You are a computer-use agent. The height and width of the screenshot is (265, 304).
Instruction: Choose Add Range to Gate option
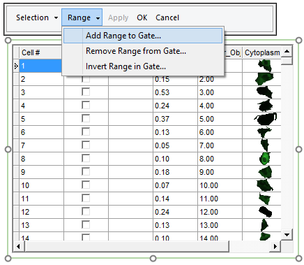143,36
